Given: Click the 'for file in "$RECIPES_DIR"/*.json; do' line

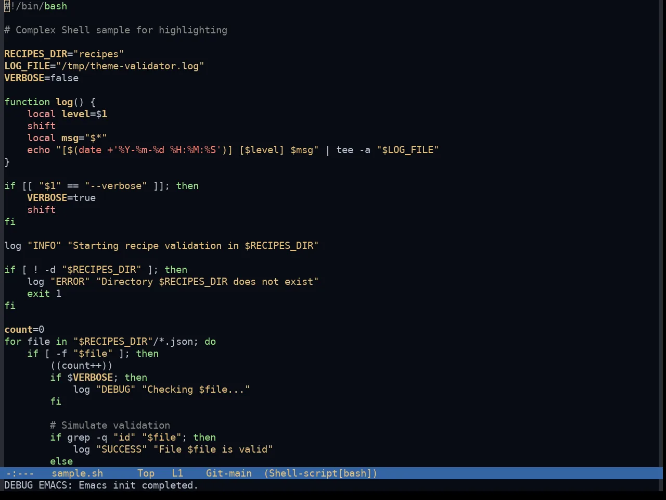Looking at the screenshot, I should (110, 342).
